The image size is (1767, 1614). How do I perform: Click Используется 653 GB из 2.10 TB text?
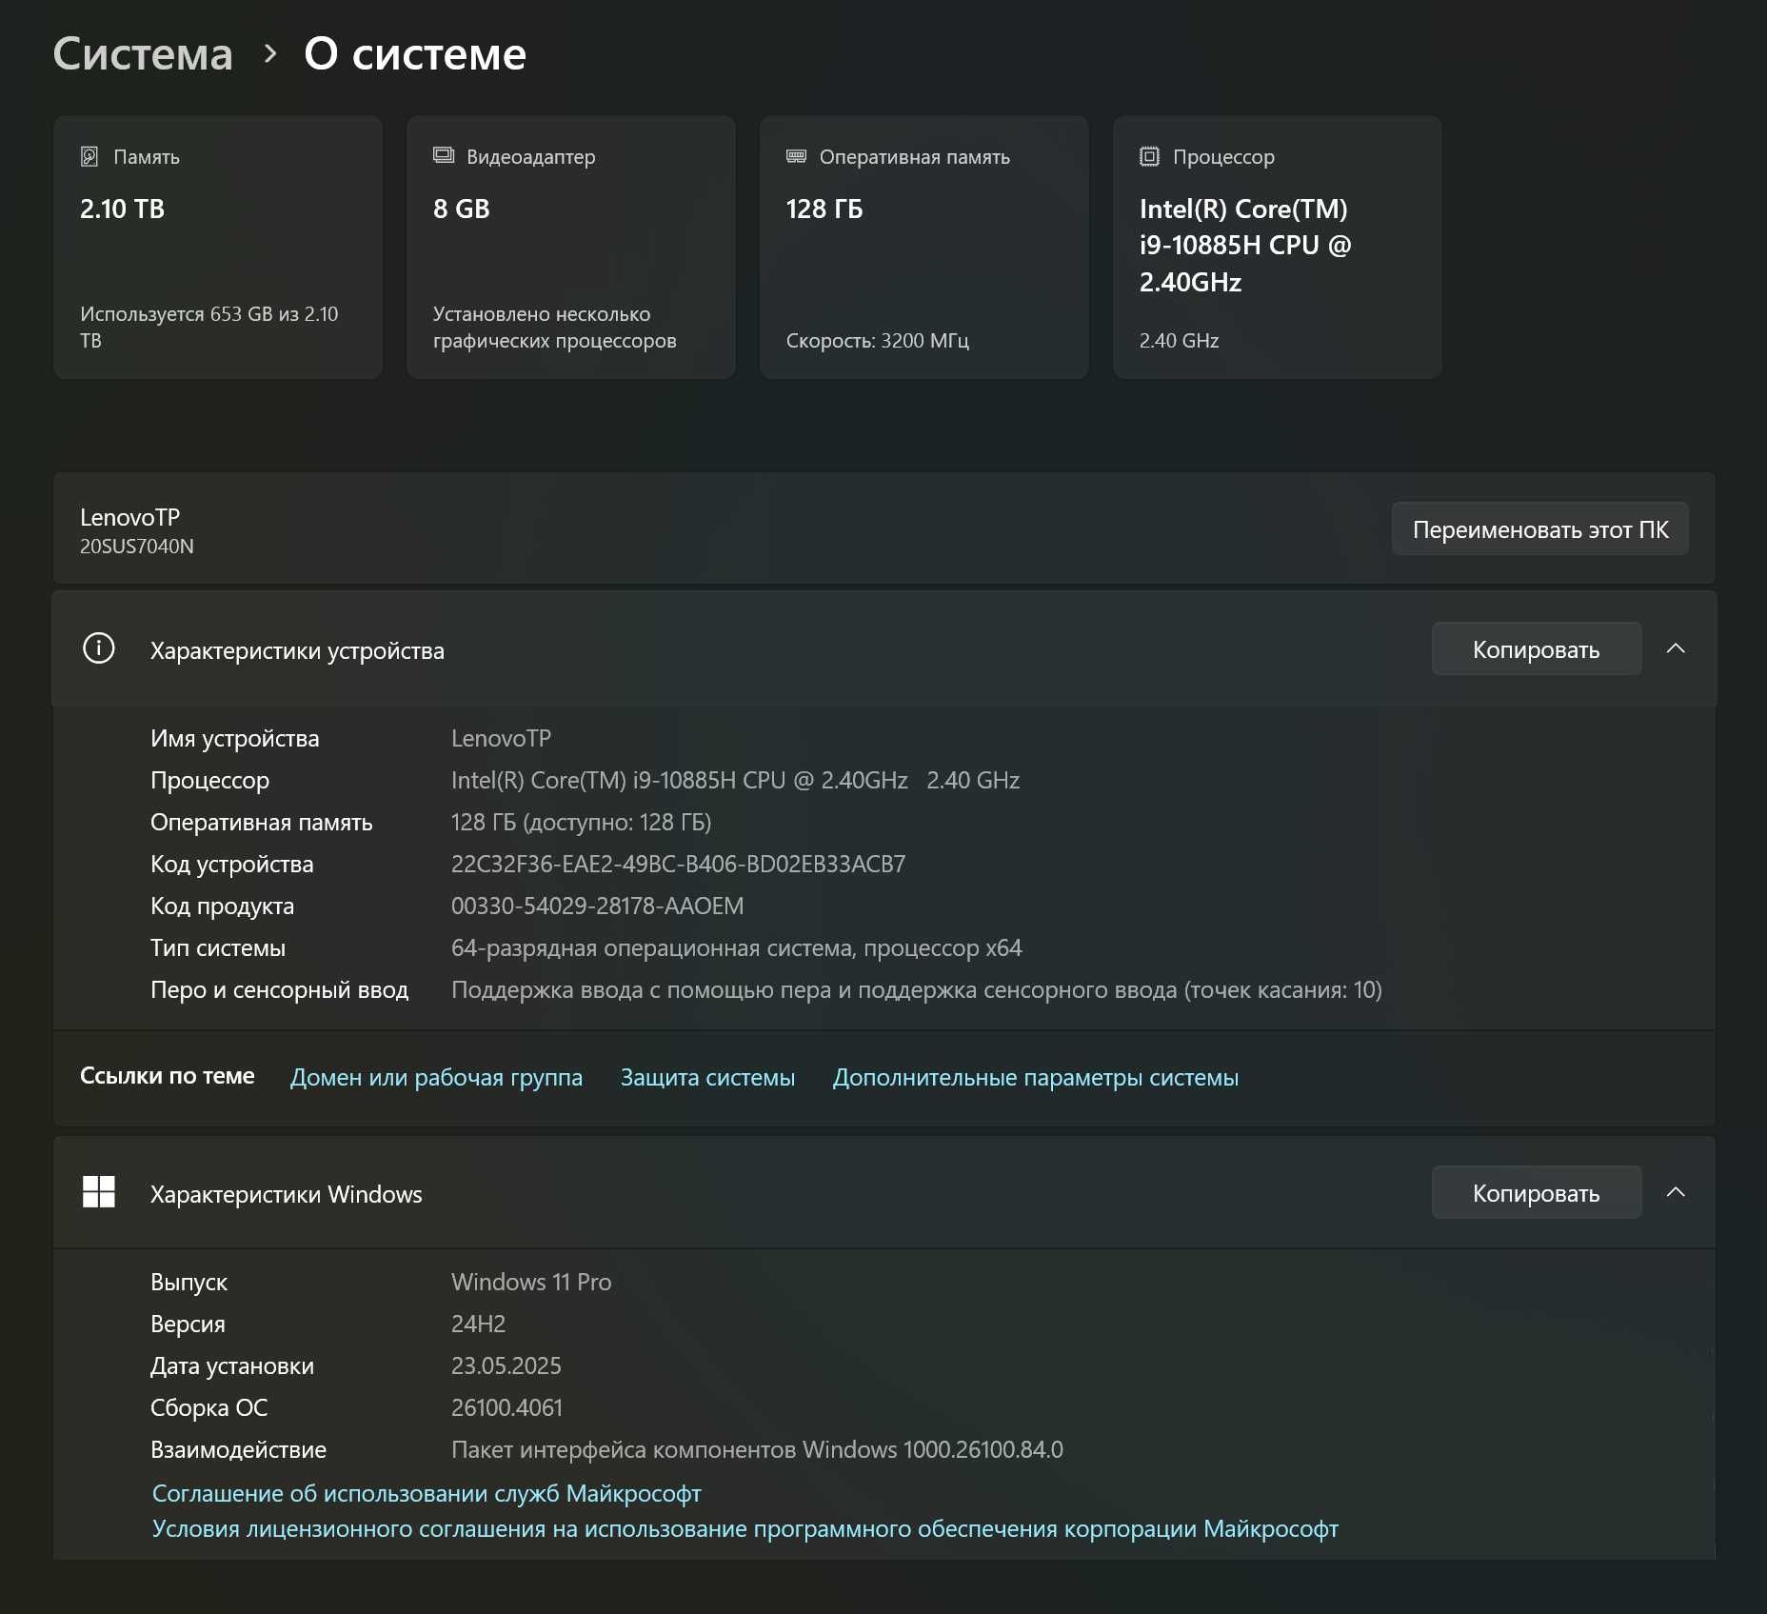pos(209,327)
